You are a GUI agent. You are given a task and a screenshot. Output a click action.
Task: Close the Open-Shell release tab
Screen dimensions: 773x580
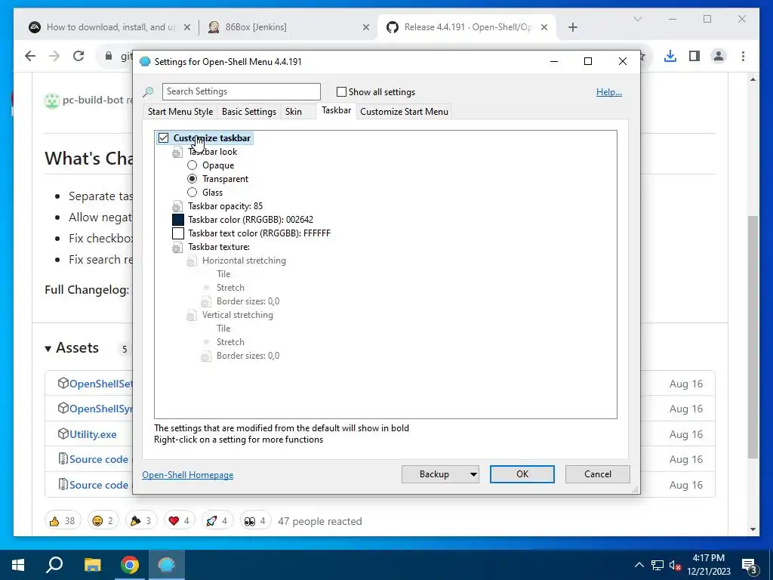[544, 27]
